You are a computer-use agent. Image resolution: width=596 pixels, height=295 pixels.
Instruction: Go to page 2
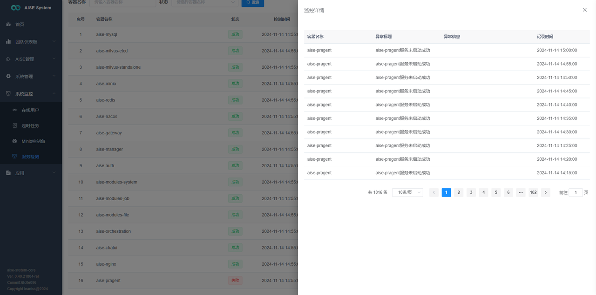pos(459,192)
